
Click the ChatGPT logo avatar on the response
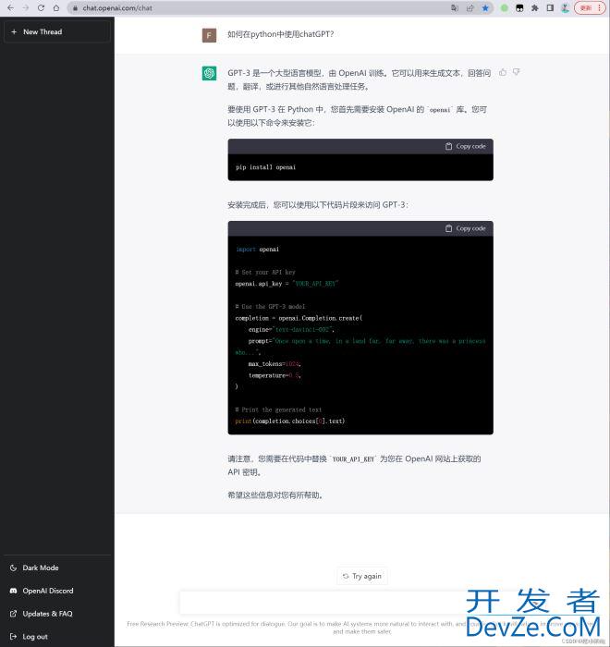tap(209, 73)
